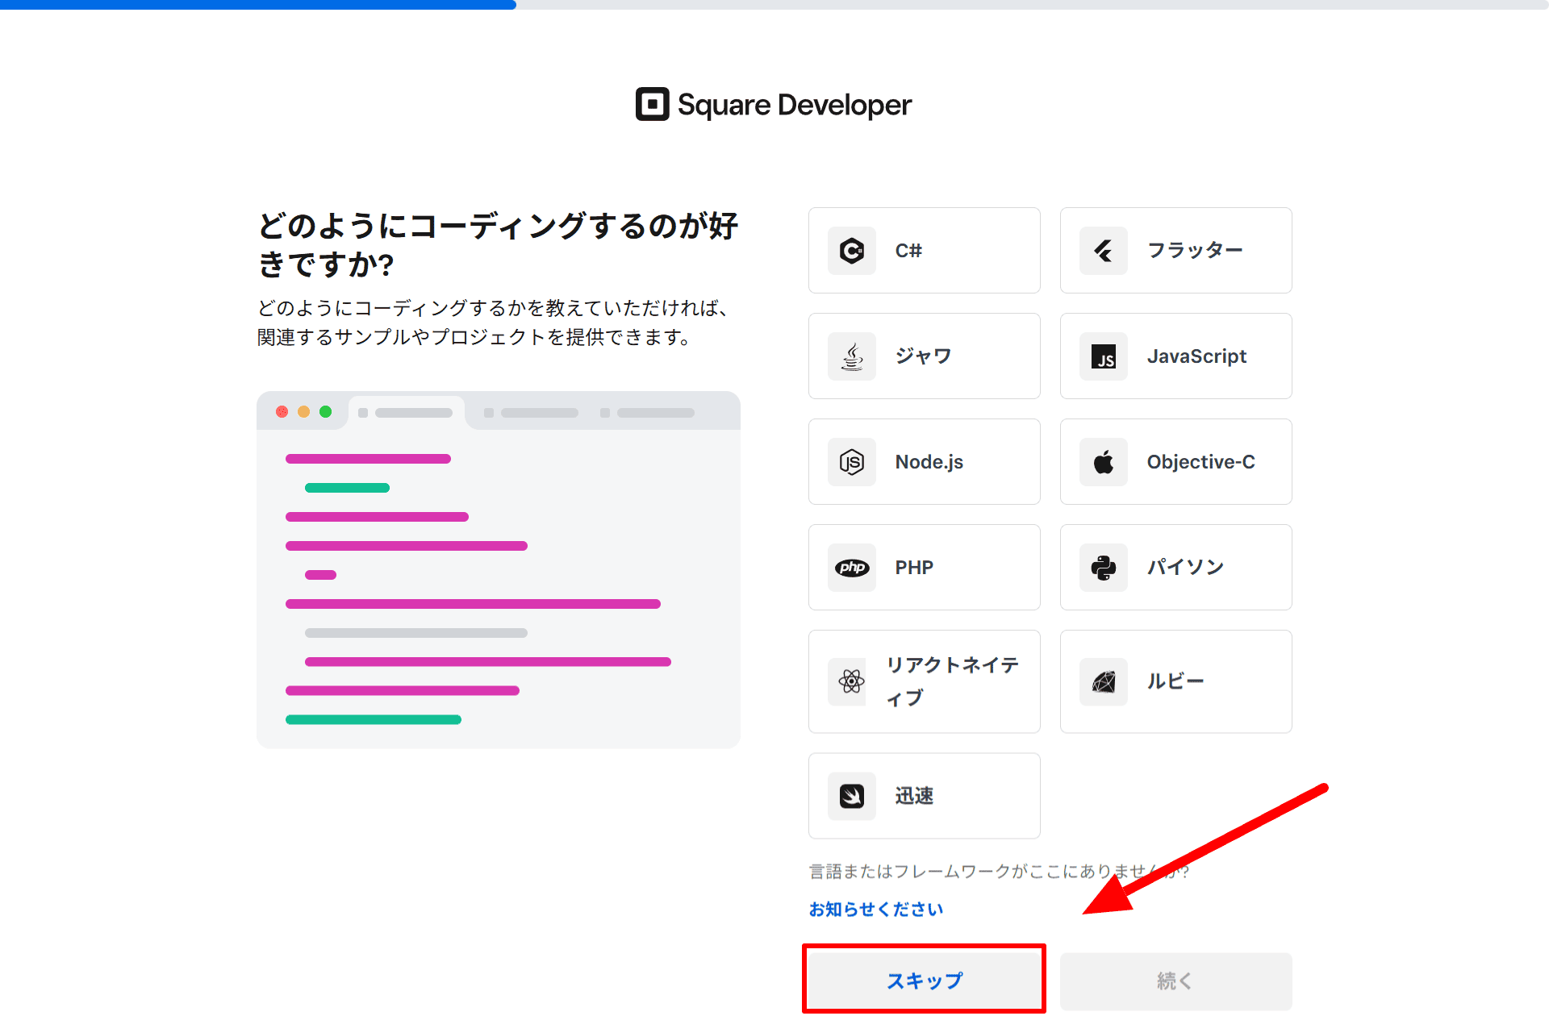This screenshot has width=1549, height=1016.
Task: Choose the PHP label text
Action: click(x=913, y=568)
